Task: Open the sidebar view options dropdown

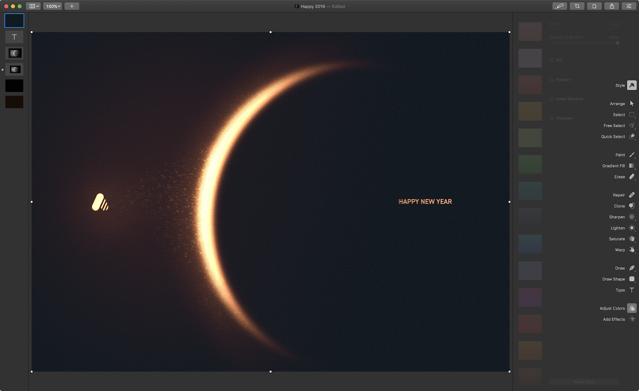Action: click(x=34, y=6)
